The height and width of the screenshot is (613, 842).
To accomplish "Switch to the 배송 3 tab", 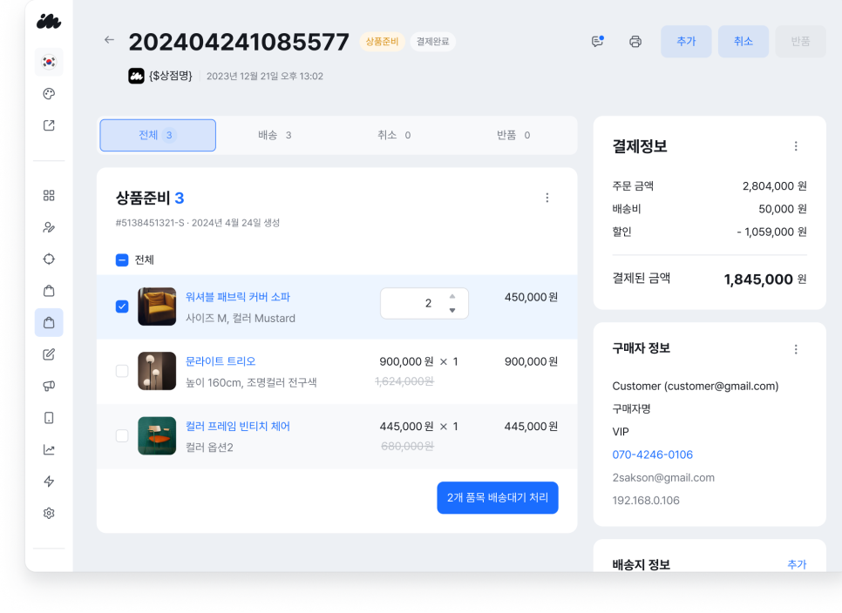I will [x=275, y=135].
